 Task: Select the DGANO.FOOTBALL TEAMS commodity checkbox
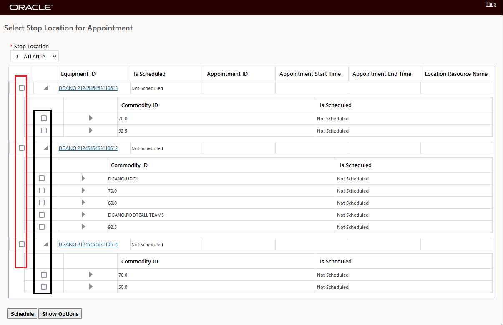(x=42, y=215)
